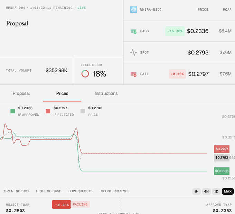Click the PASS price $0.2336 in table
Image resolution: width=235 pixels, height=214 pixels.
click(x=198, y=31)
